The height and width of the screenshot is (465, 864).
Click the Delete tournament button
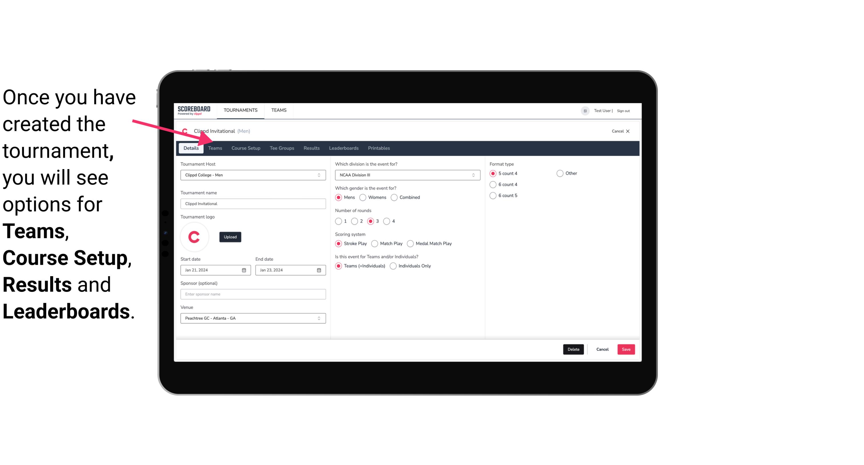point(573,349)
